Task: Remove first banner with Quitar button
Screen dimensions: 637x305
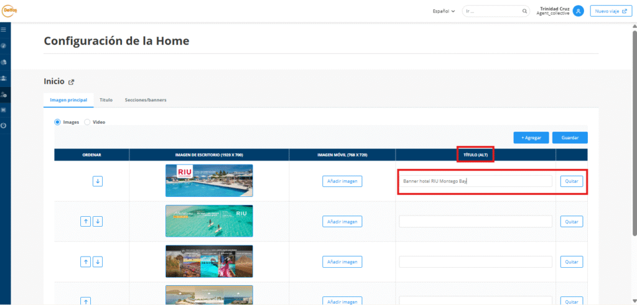Action: [571, 181]
